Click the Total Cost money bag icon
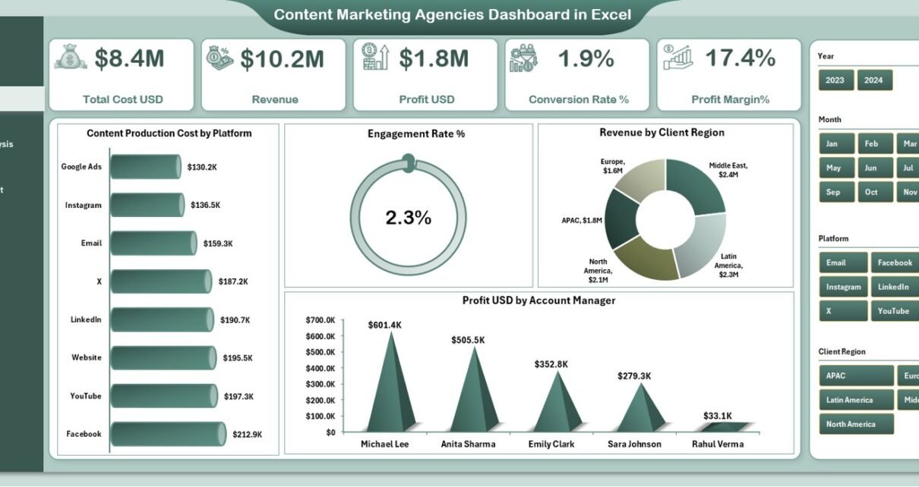Screen dimensions: 919x487 (71, 58)
